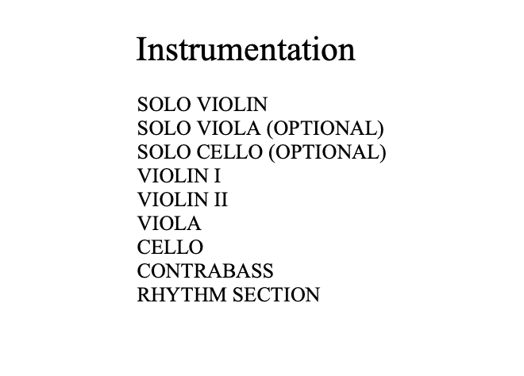Click the SOLO VIOLIN line
This screenshot has height=376, width=524.
point(202,104)
